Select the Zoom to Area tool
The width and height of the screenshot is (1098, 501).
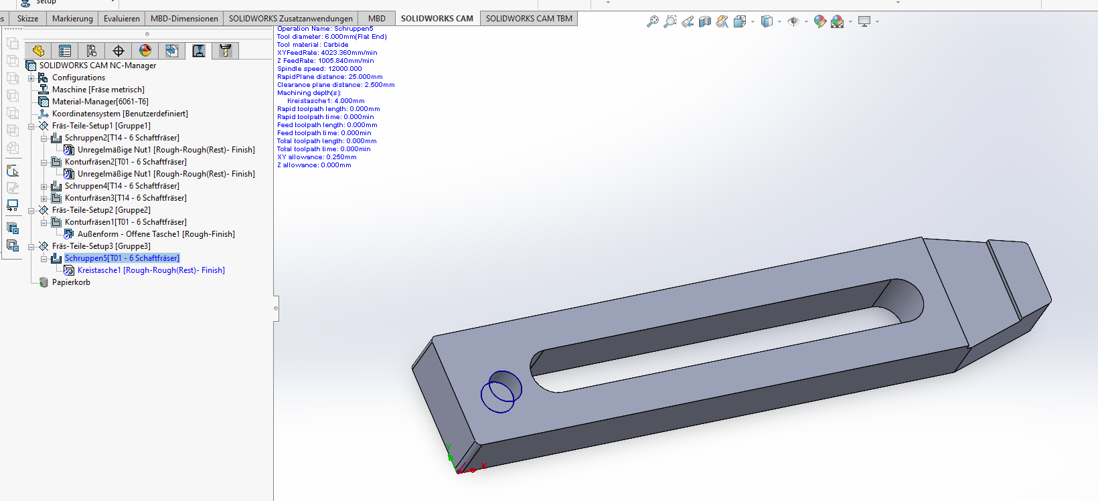point(670,22)
